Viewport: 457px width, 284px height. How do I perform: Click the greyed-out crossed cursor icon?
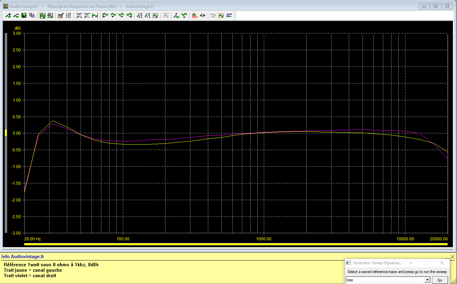pos(166,15)
